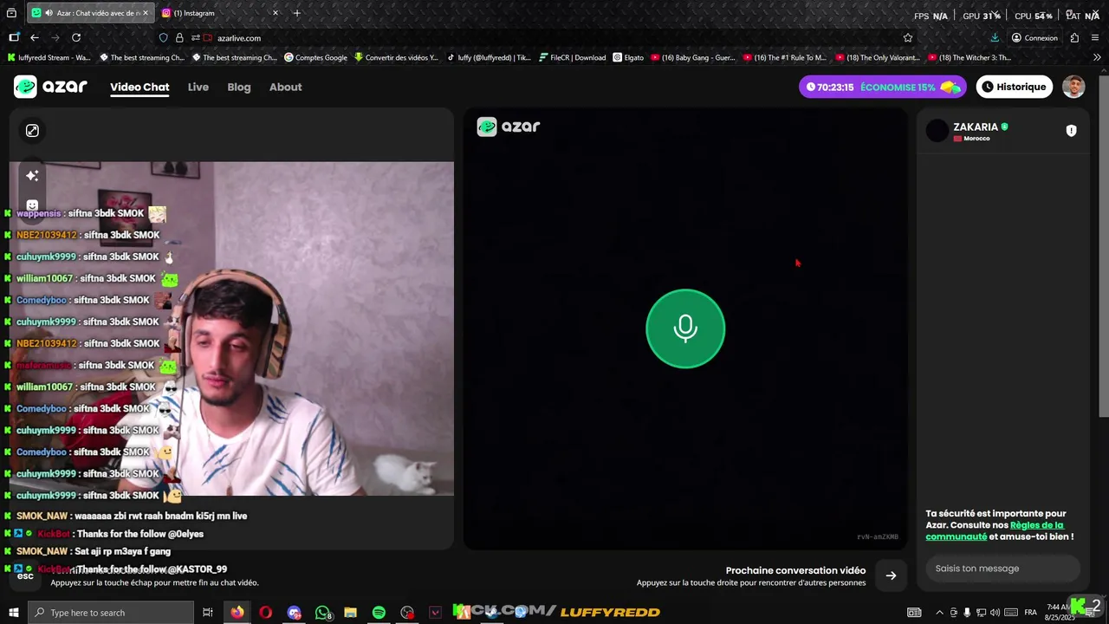Open the Historique button

(x=1014, y=87)
